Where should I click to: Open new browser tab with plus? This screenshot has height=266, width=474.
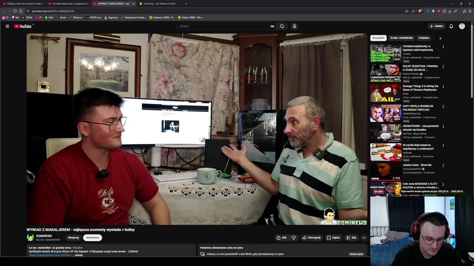186,4
